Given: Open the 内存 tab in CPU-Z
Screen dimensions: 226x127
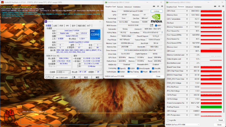Looking at the screenshot, I should 61,26.
